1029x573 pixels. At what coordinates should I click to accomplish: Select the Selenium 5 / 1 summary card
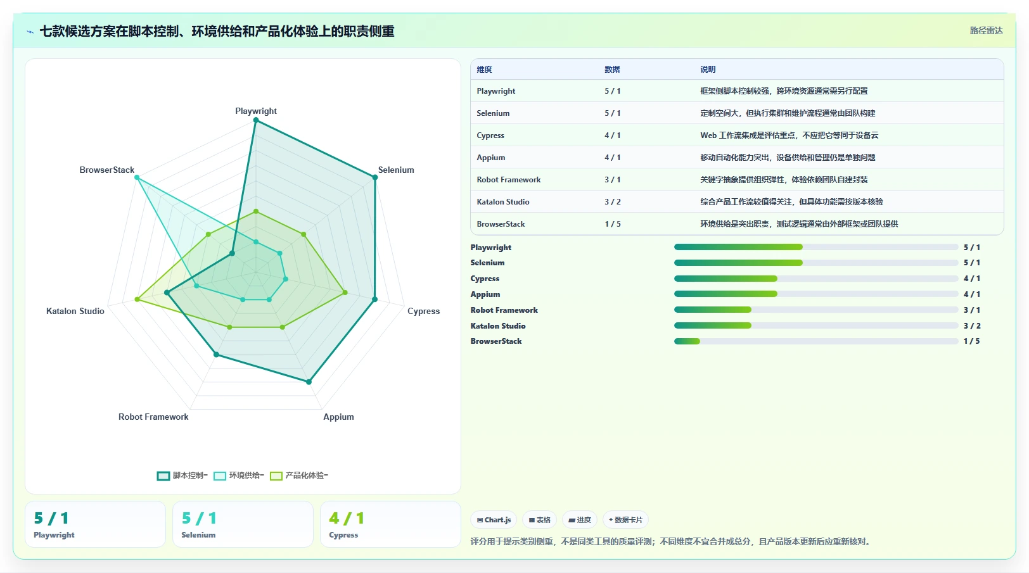(243, 524)
